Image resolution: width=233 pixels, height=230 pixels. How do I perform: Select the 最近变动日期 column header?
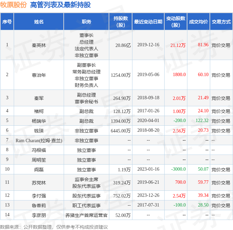pos(148,22)
